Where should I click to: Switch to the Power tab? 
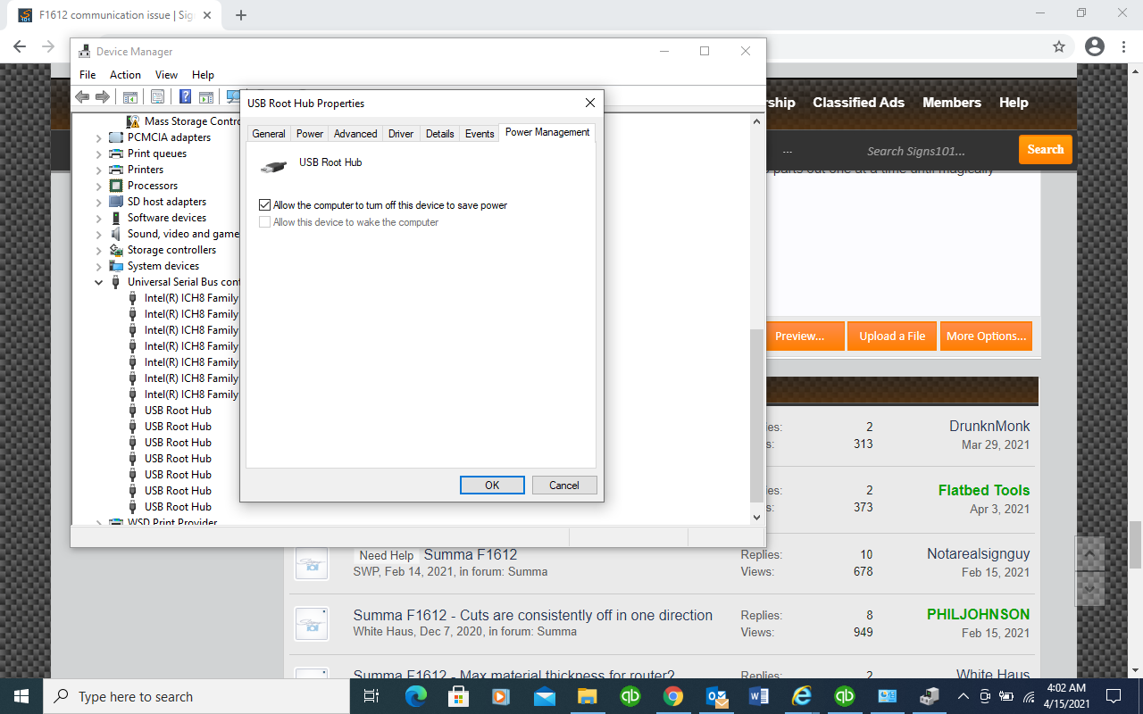point(310,134)
